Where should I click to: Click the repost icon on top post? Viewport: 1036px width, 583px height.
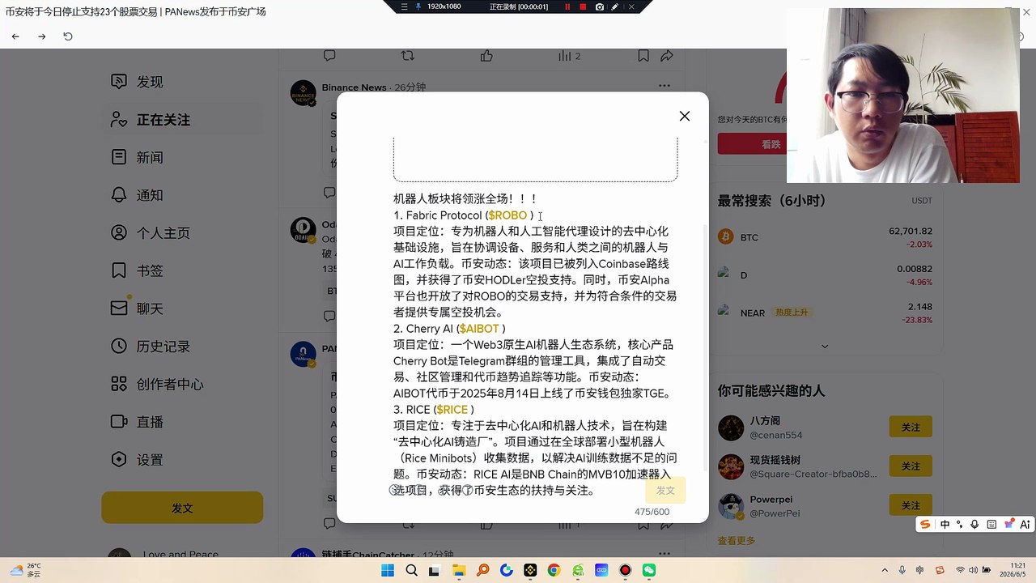click(408, 56)
